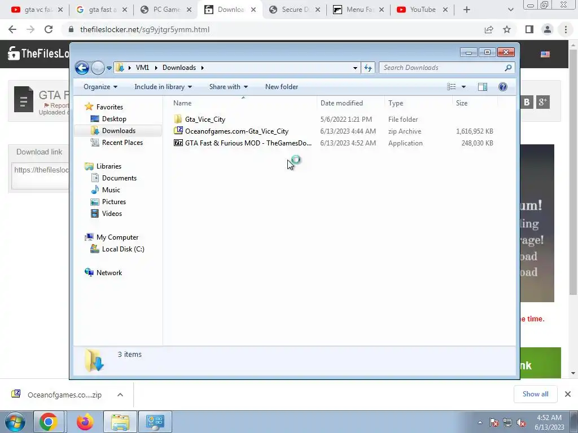Open the Chrome profile avatar menu
This screenshot has height=433, width=578.
pyautogui.click(x=548, y=29)
